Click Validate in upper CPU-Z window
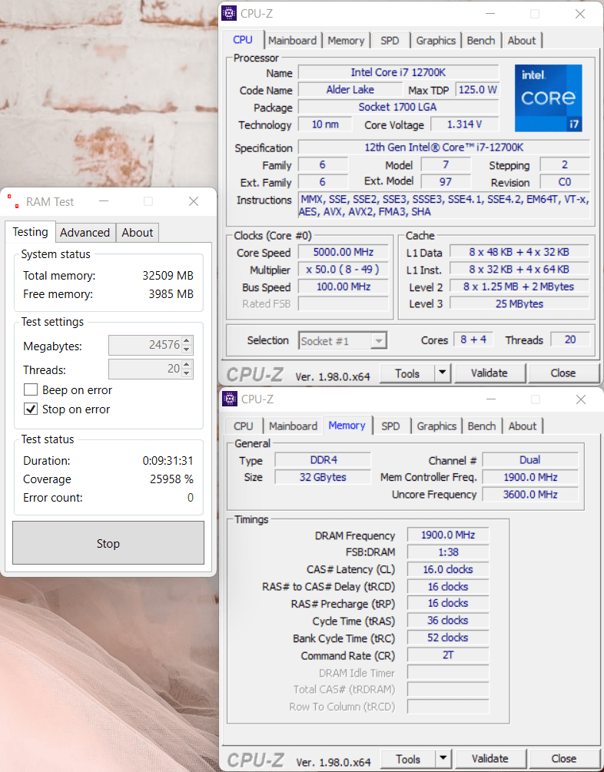Viewport: 604px width, 772px height. click(490, 373)
